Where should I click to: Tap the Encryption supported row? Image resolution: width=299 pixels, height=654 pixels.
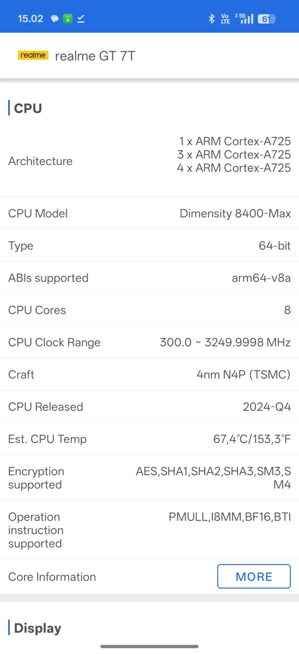pos(149,478)
